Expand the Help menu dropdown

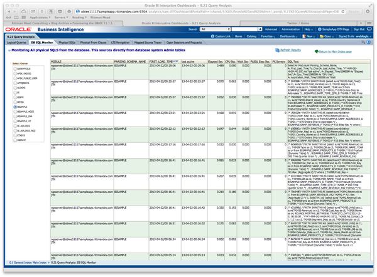[x=309, y=29]
